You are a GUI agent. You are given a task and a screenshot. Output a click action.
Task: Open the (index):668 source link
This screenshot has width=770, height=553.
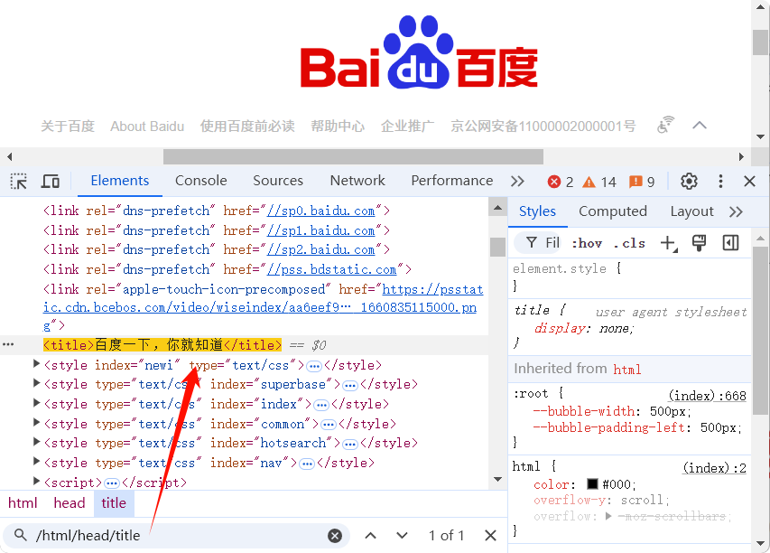(x=707, y=396)
